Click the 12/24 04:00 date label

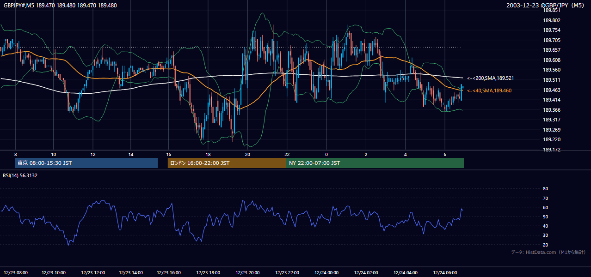tap(406, 272)
